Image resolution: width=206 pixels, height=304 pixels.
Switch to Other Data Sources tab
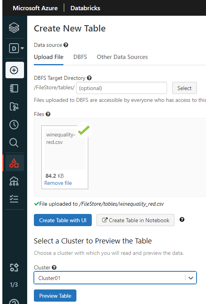122,57
